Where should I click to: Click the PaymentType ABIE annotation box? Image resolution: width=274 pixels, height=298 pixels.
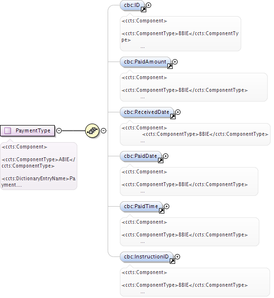click(39, 166)
